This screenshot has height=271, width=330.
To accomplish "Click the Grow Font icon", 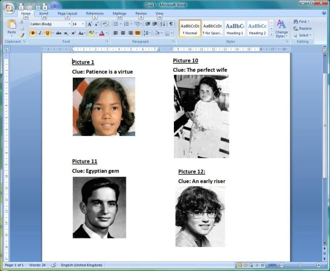I will (x=90, y=24).
